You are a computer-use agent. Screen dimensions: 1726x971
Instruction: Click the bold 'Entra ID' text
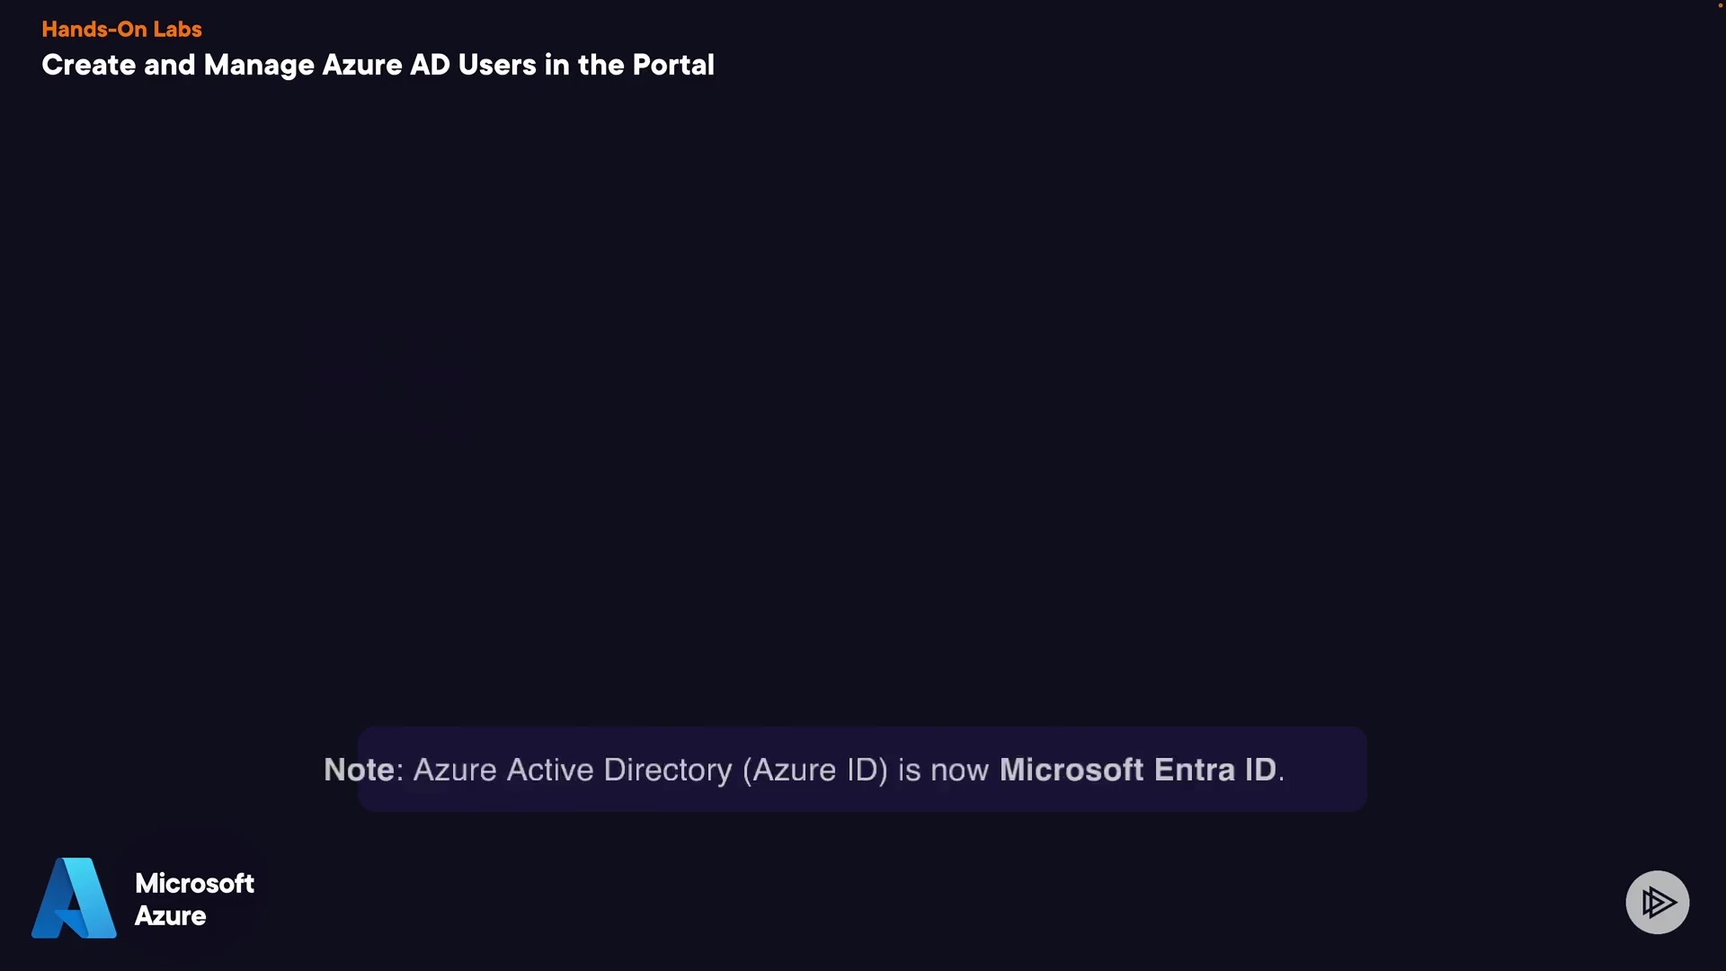tap(1215, 770)
